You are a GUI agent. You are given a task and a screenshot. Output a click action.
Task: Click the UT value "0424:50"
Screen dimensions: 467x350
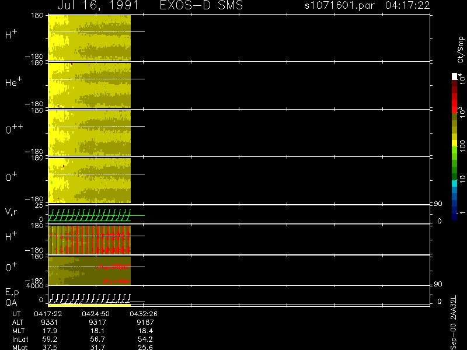[96, 314]
